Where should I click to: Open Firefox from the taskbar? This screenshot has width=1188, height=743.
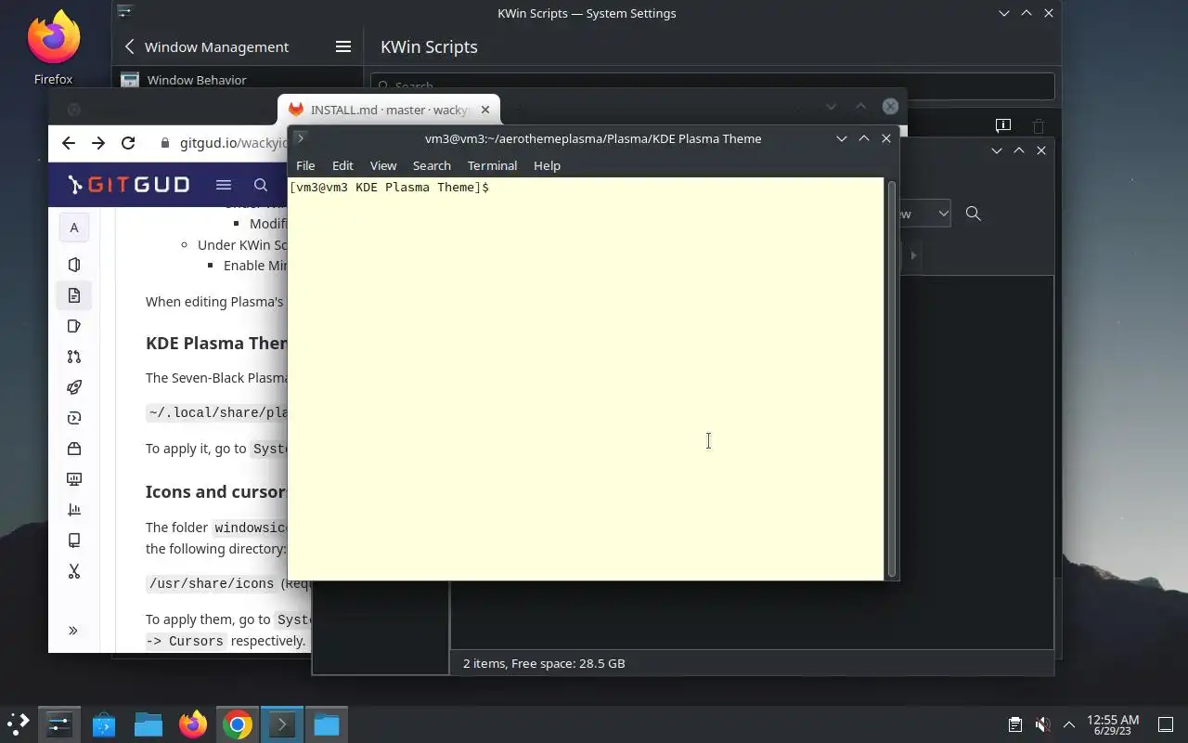tap(193, 724)
